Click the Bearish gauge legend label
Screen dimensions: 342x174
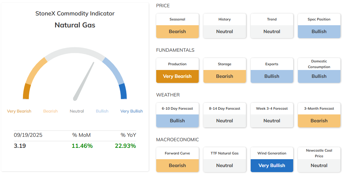click(x=50, y=111)
